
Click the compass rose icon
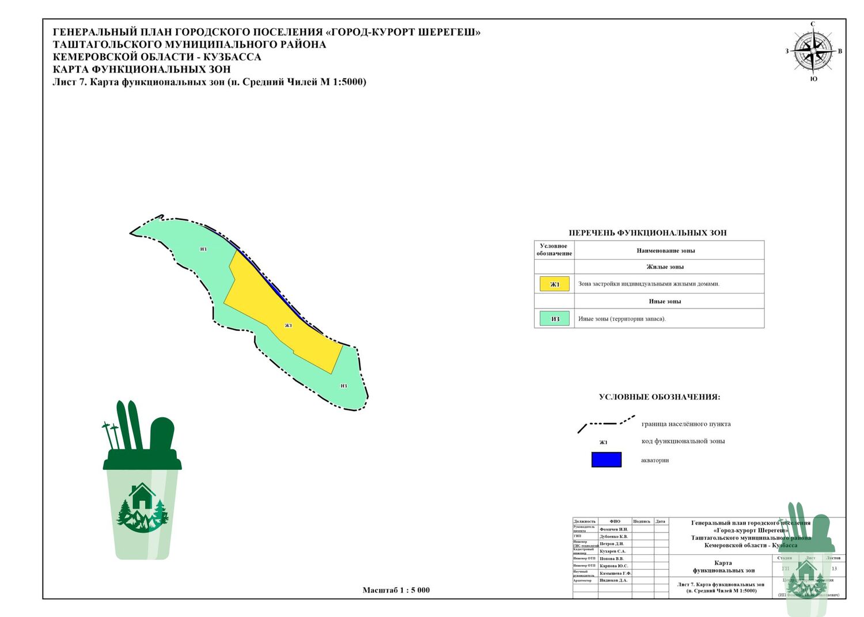tap(813, 51)
